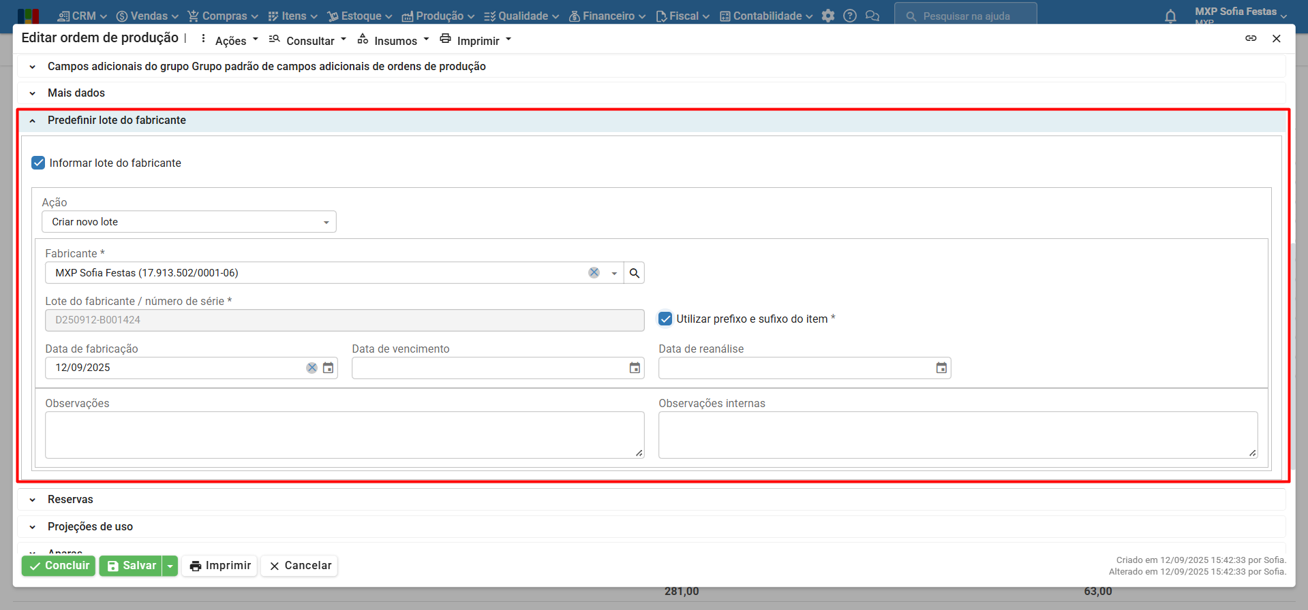Search for a Fabricante with magnifier

click(x=635, y=273)
